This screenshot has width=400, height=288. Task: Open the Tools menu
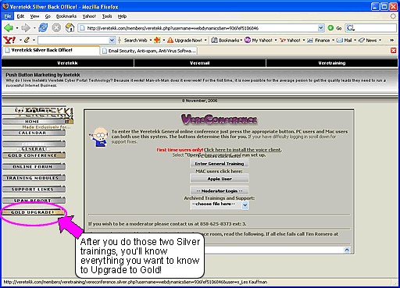click(107, 16)
